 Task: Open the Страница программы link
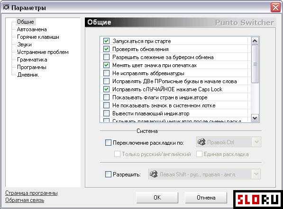point(31,193)
